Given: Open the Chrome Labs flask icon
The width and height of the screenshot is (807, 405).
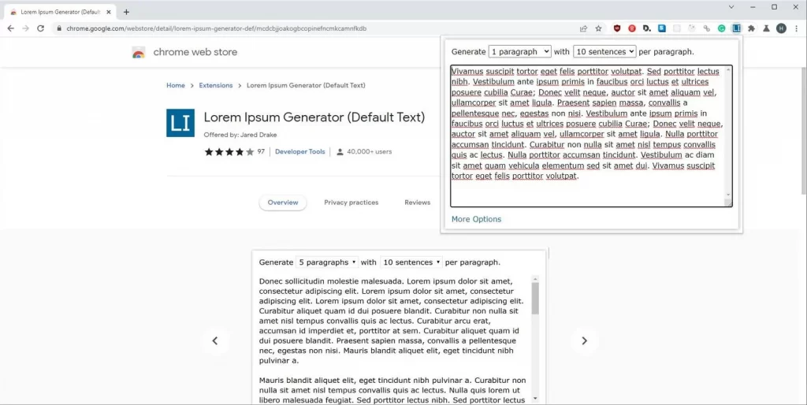Looking at the screenshot, I should tap(766, 28).
